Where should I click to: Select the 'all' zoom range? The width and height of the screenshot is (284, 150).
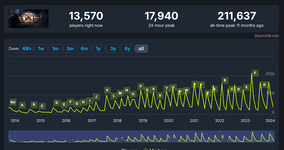tap(141, 48)
